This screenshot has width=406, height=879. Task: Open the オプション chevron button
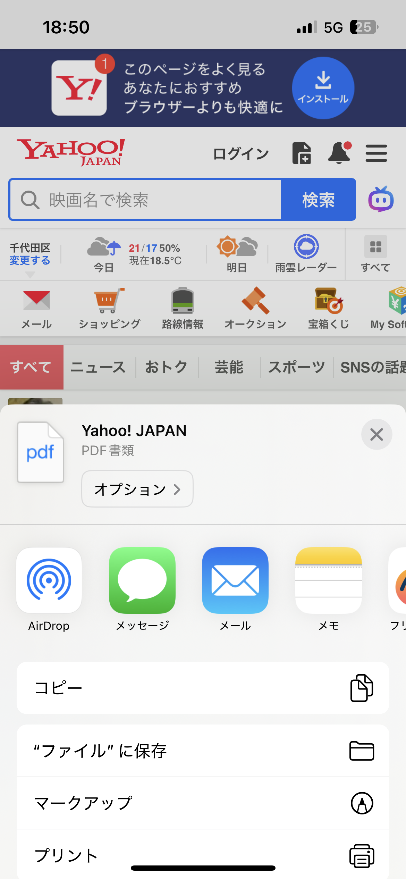tap(137, 489)
